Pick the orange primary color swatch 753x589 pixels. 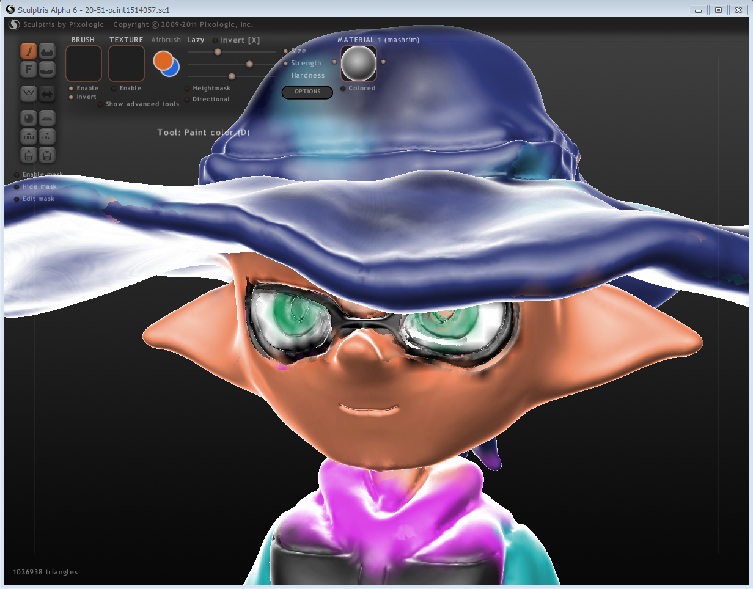(x=163, y=60)
